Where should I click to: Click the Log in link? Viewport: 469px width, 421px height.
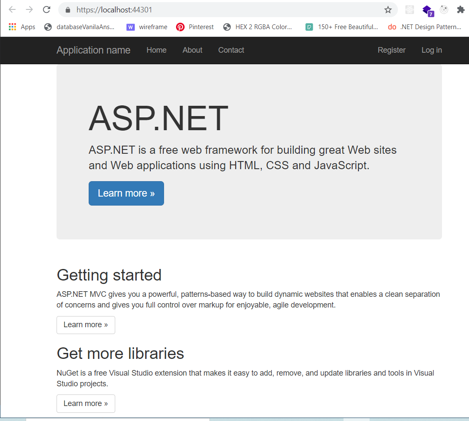(x=431, y=50)
